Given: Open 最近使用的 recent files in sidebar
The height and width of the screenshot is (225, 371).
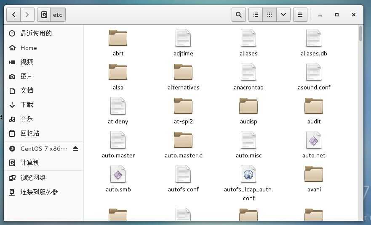Looking at the screenshot, I should tap(43, 33).
